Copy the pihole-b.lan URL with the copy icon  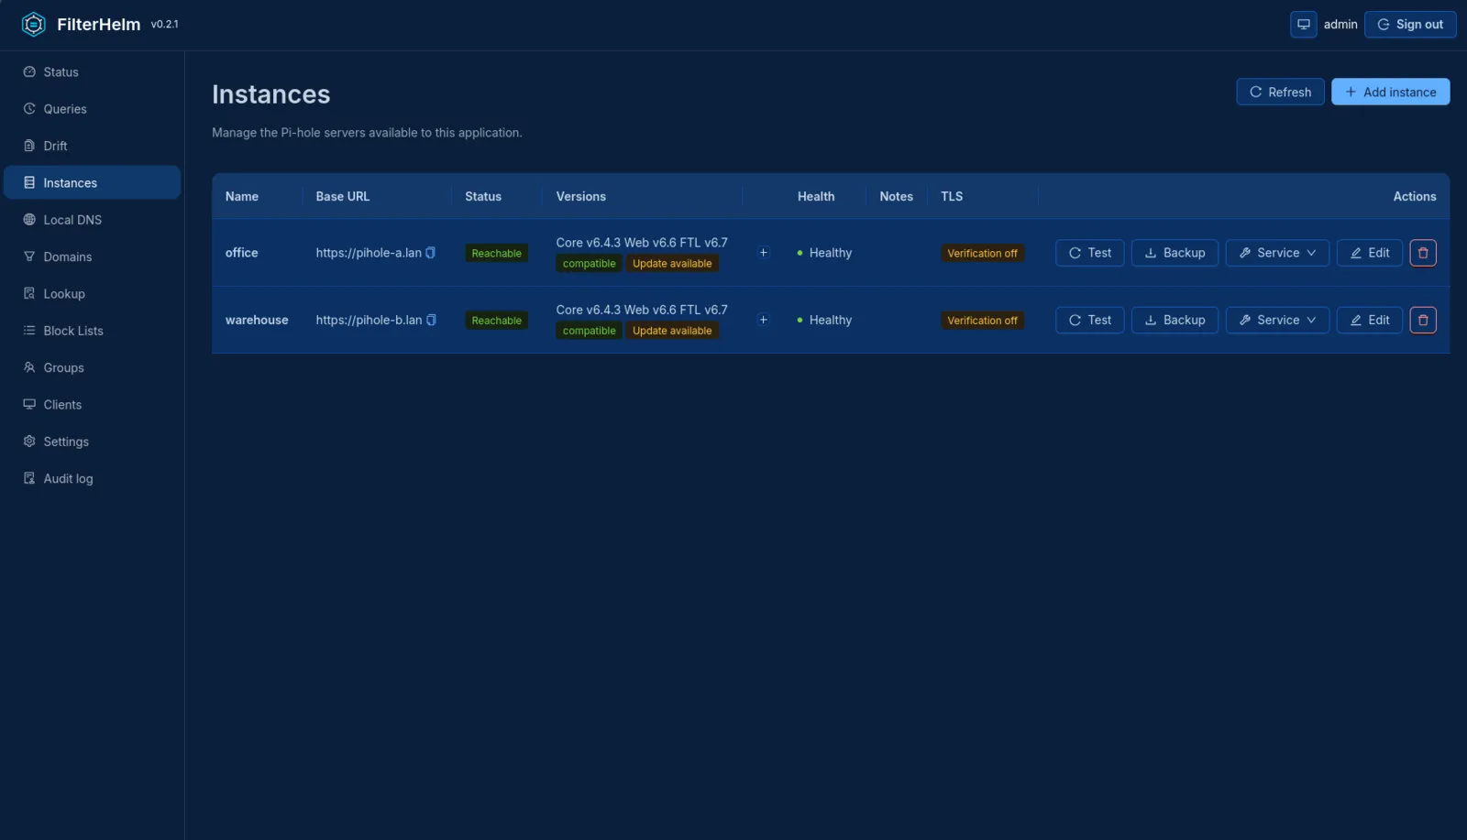(431, 320)
